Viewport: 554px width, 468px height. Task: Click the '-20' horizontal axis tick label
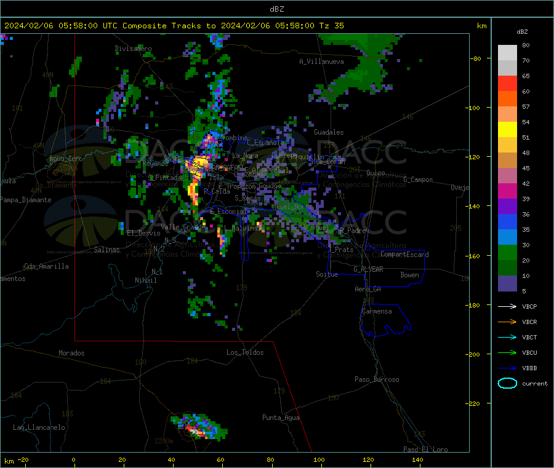[x=23, y=459]
